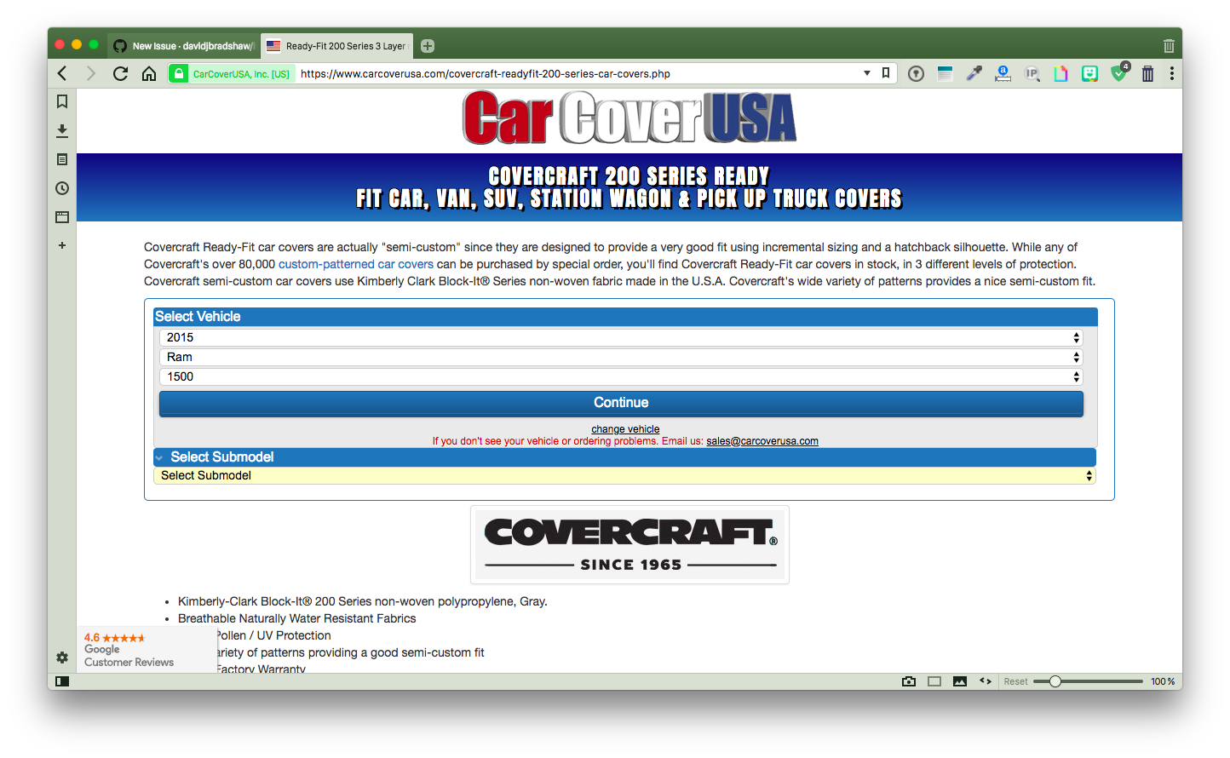Screen dimensions: 1230x758
Task: Select the Ready-Fit 200 Series tab
Action: [x=336, y=46]
